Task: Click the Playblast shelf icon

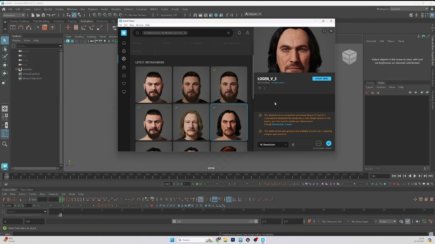Action: coord(13,27)
